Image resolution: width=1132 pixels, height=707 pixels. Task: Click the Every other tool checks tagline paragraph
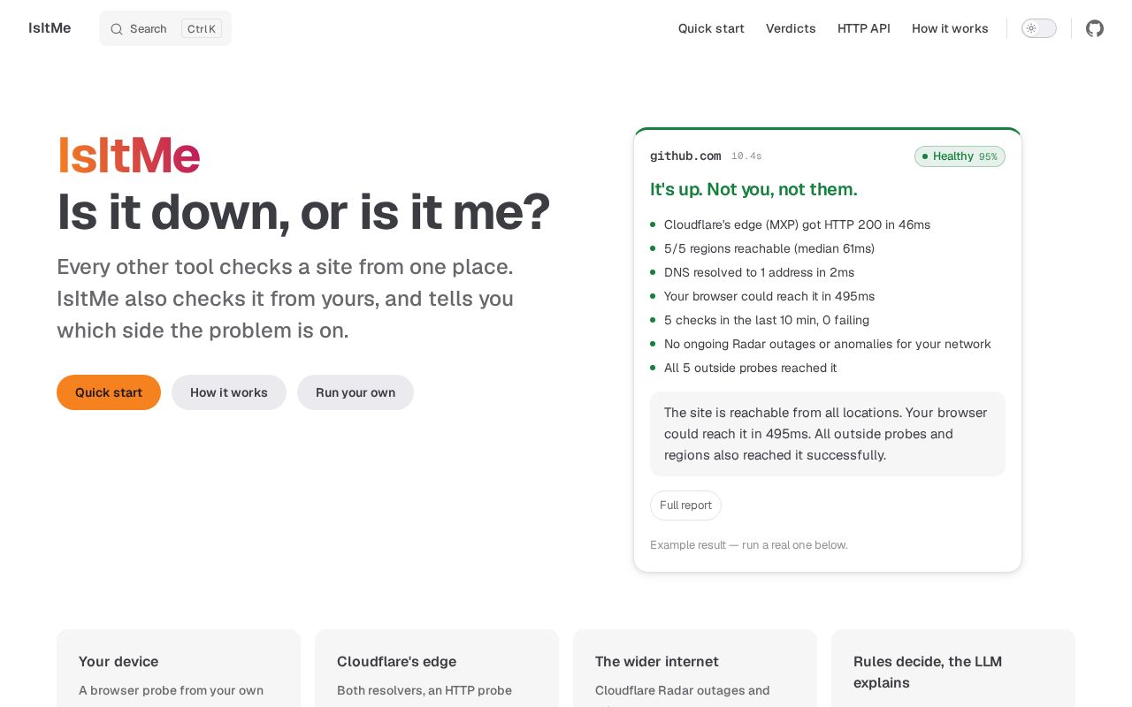point(286,299)
